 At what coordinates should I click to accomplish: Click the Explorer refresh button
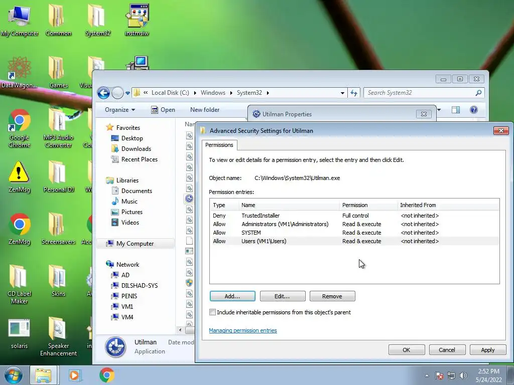tap(354, 93)
